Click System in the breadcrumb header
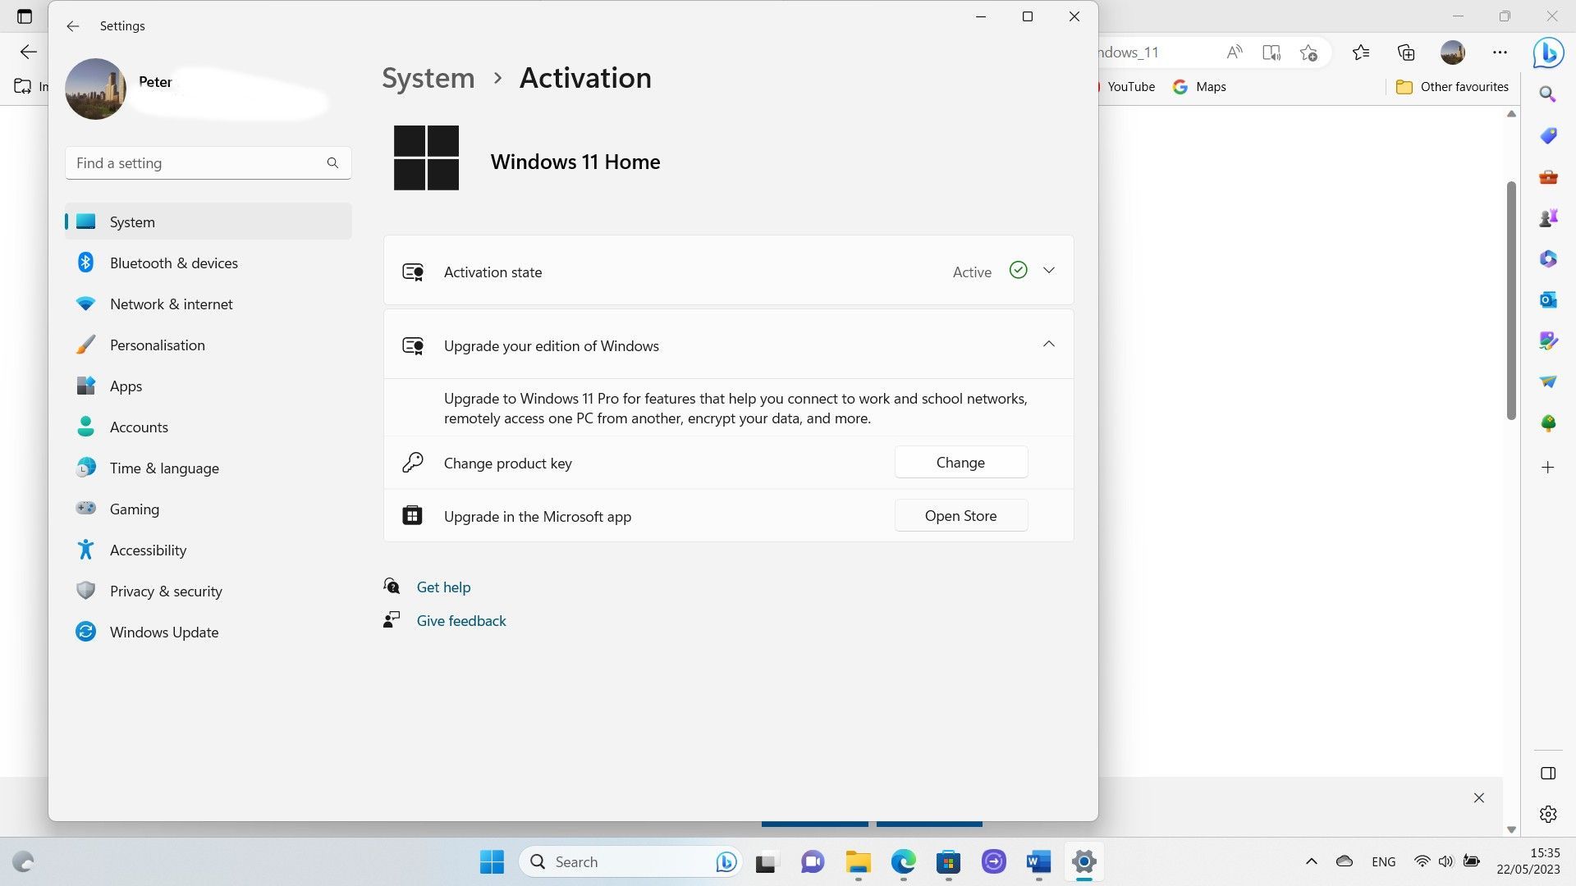1576x886 pixels. pos(428,78)
